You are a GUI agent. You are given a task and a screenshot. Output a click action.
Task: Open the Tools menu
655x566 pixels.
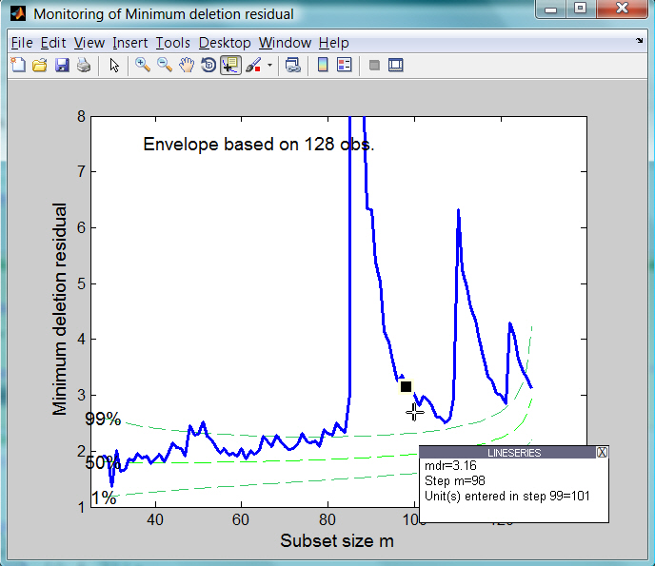click(172, 43)
